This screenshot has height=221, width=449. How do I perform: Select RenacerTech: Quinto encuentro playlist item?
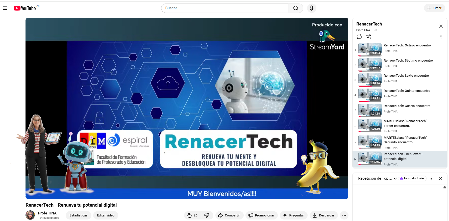[x=407, y=91]
